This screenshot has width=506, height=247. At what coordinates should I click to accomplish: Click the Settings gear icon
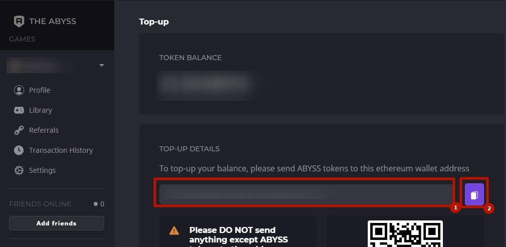[19, 170]
